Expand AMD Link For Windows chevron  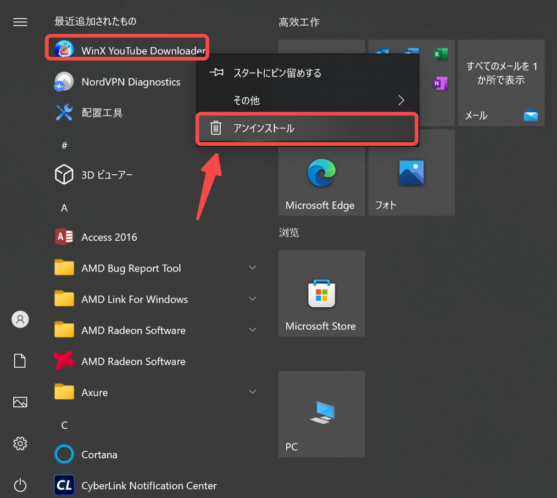(x=252, y=299)
